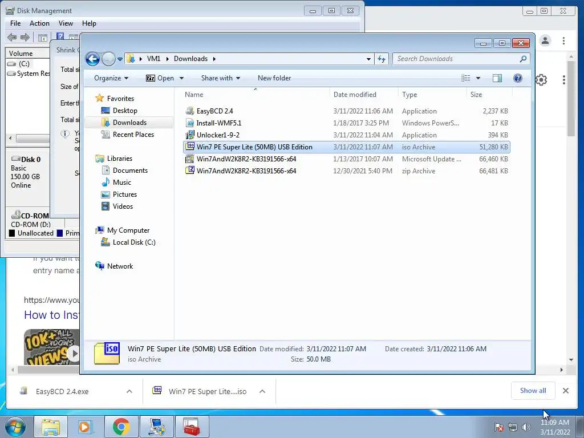Open the Pictures library
The height and width of the screenshot is (438, 584).
tap(125, 194)
